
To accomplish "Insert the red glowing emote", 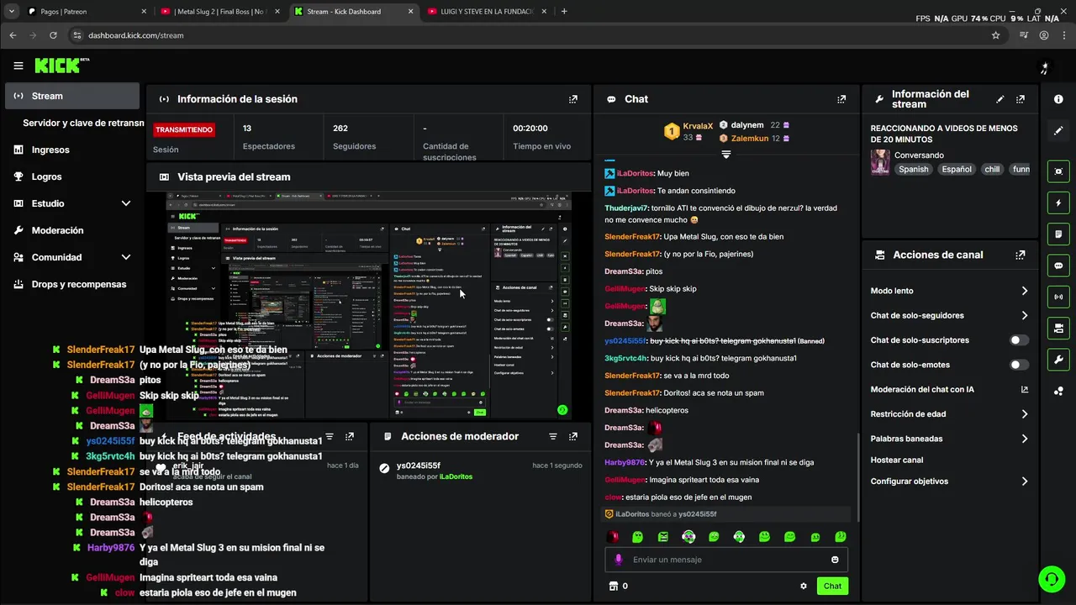I will (613, 537).
